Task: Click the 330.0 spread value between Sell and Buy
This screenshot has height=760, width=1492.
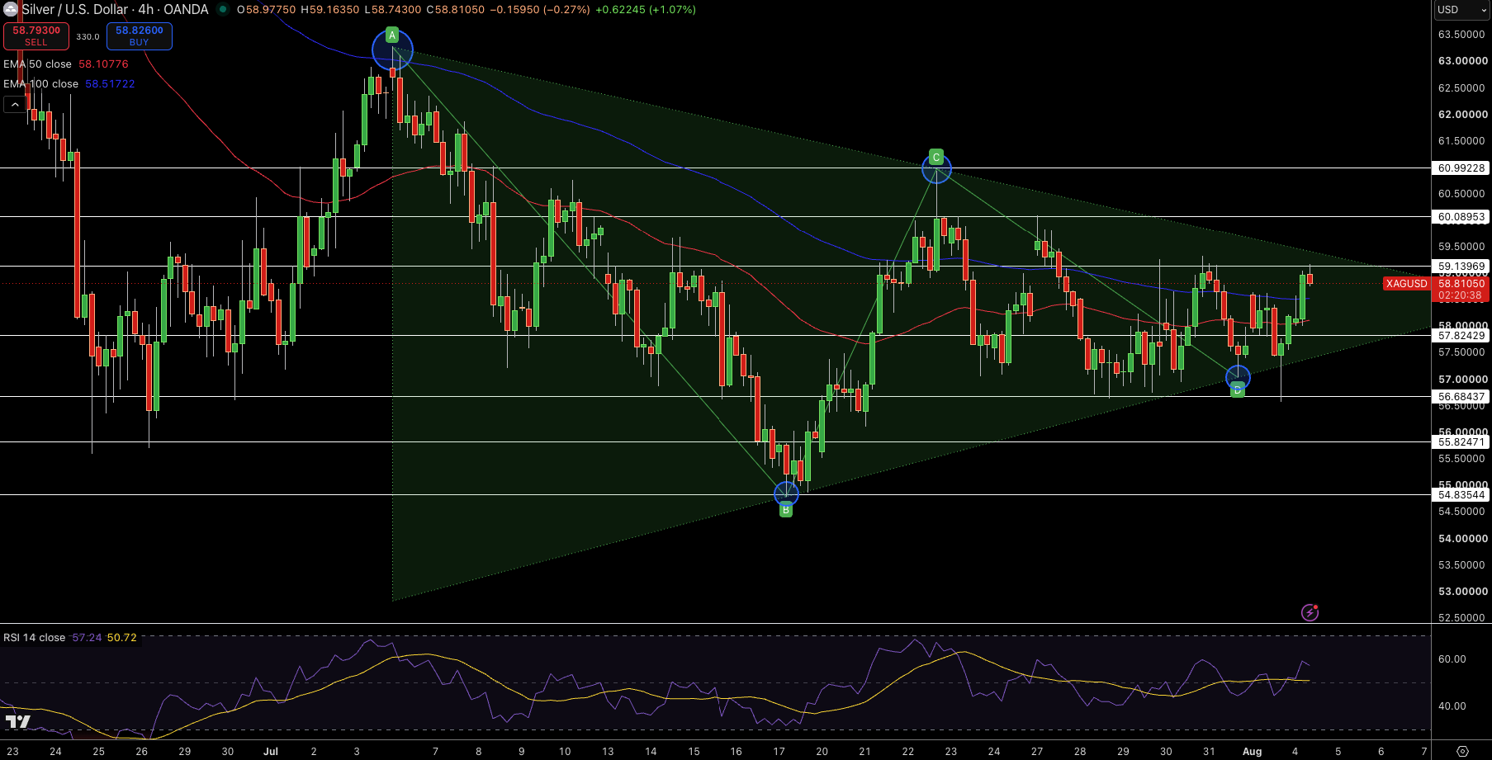Action: (88, 37)
